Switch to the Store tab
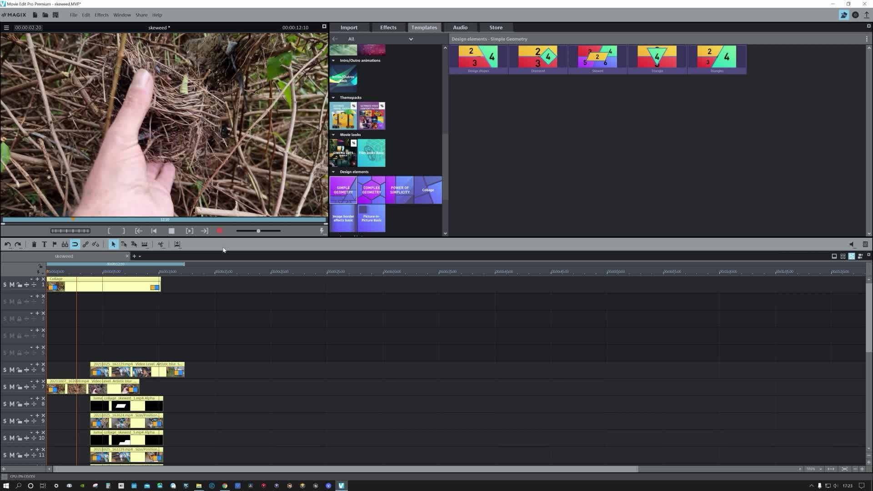The image size is (873, 491). 496,28
